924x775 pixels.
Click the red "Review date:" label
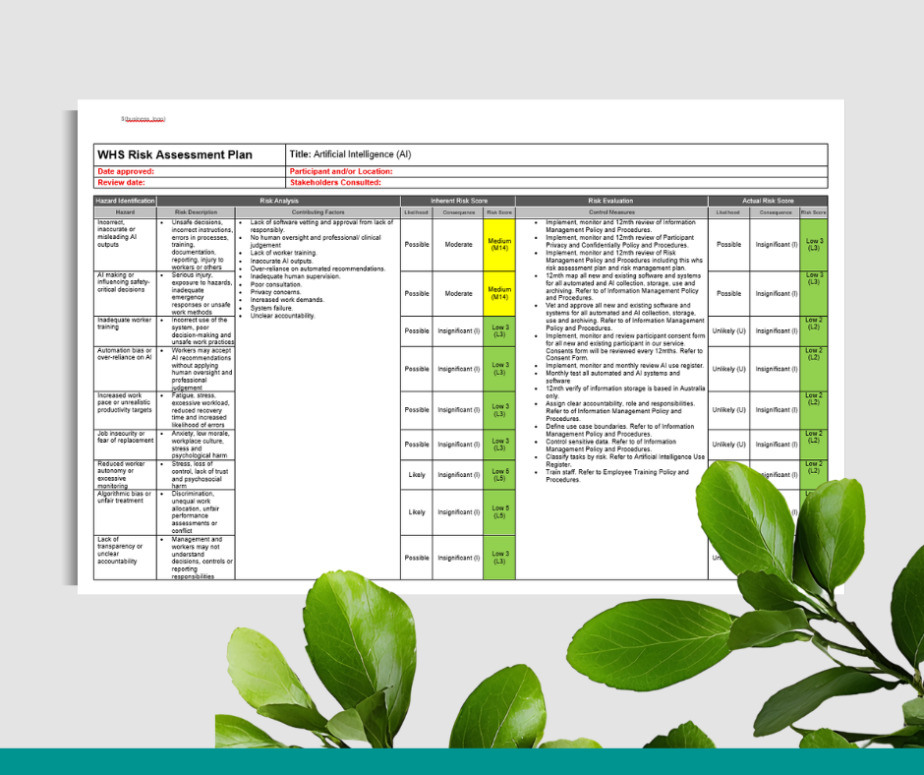[121, 182]
